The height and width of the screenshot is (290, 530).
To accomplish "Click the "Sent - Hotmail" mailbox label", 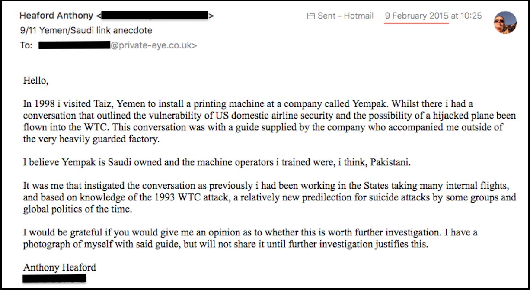I will 345,16.
